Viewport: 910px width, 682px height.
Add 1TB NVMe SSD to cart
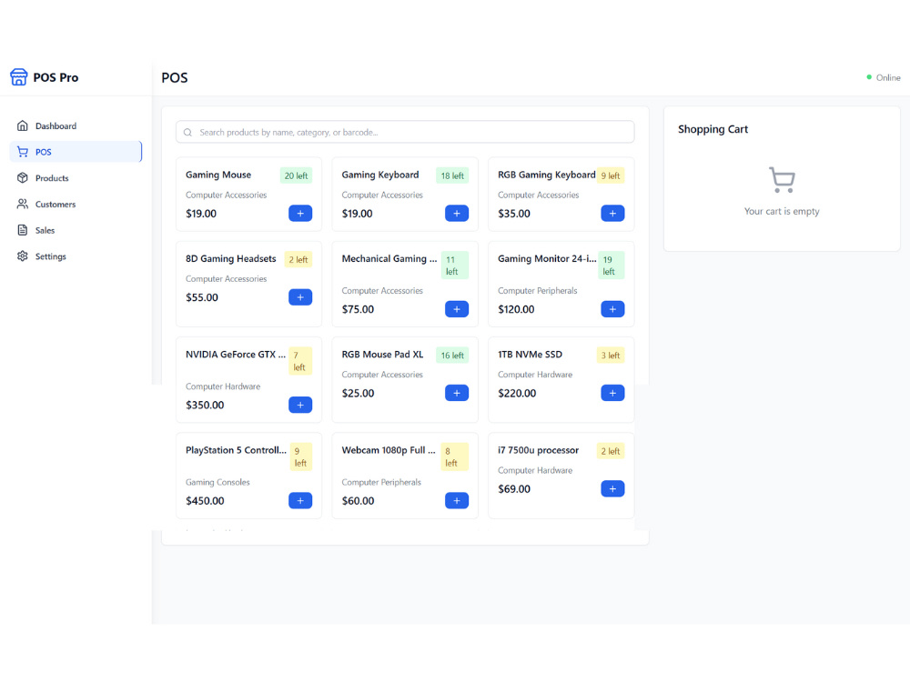612,393
